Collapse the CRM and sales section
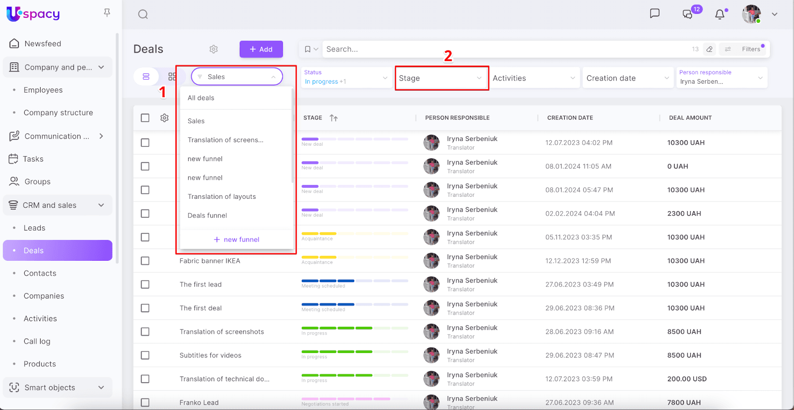The width and height of the screenshot is (794, 410). pos(101,205)
